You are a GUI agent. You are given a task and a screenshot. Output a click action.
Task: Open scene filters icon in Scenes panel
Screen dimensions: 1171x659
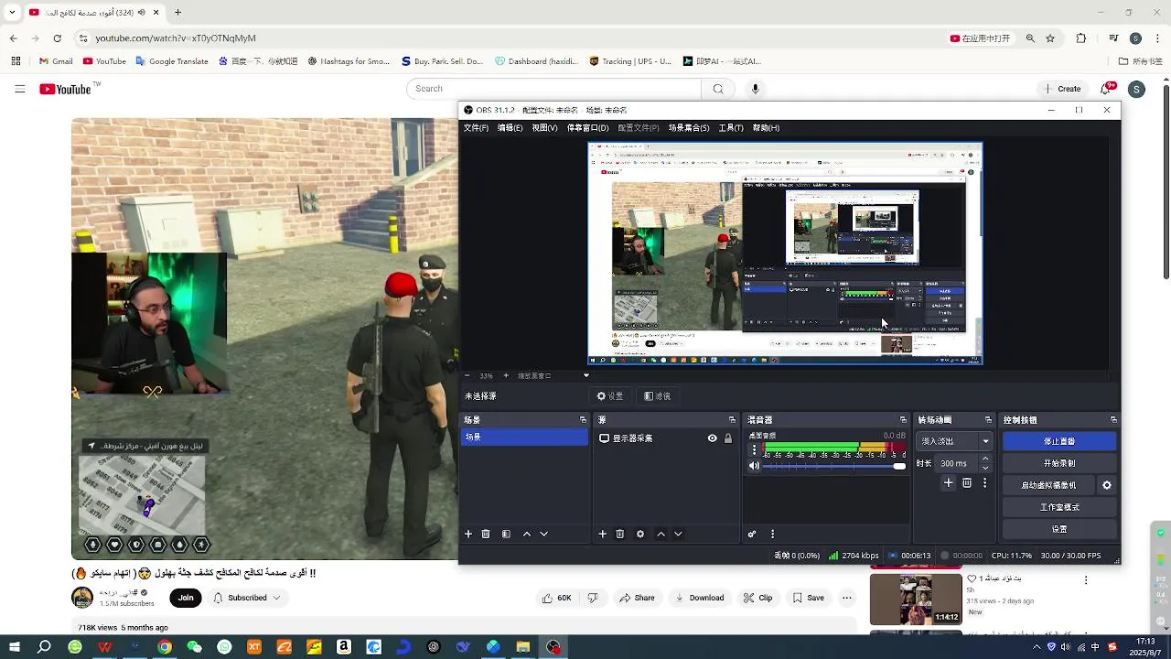(506, 534)
